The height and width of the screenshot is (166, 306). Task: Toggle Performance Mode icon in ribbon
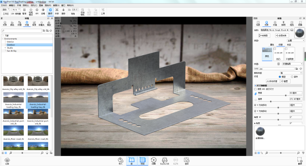click(31, 11)
